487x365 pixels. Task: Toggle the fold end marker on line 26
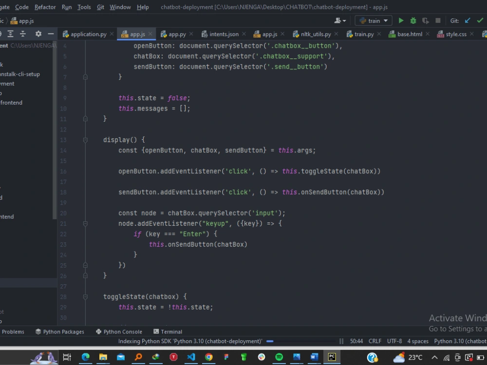click(x=85, y=275)
